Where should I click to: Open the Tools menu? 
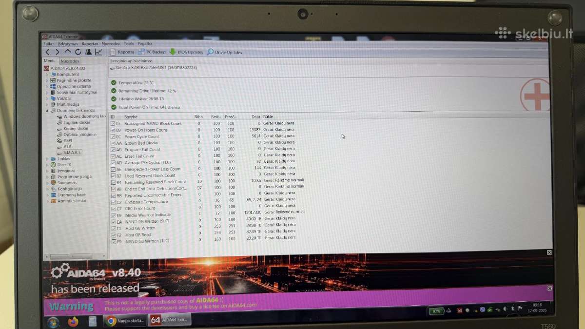(x=129, y=43)
